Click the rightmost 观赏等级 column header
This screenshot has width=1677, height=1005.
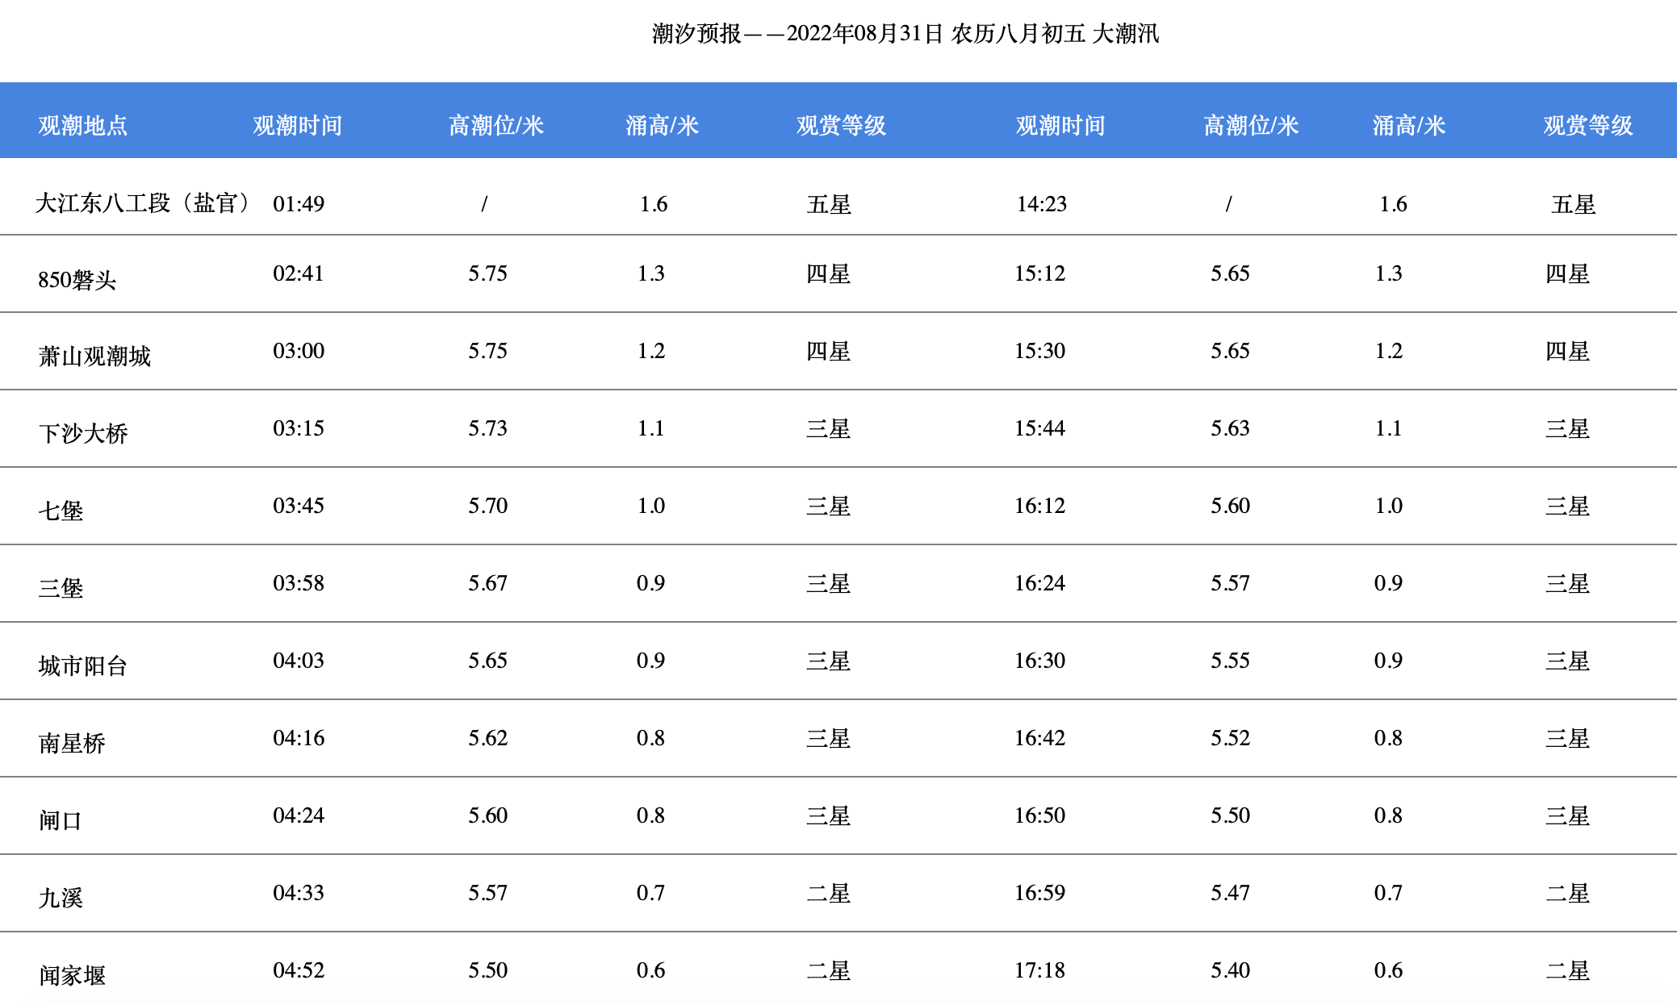pos(1587,125)
